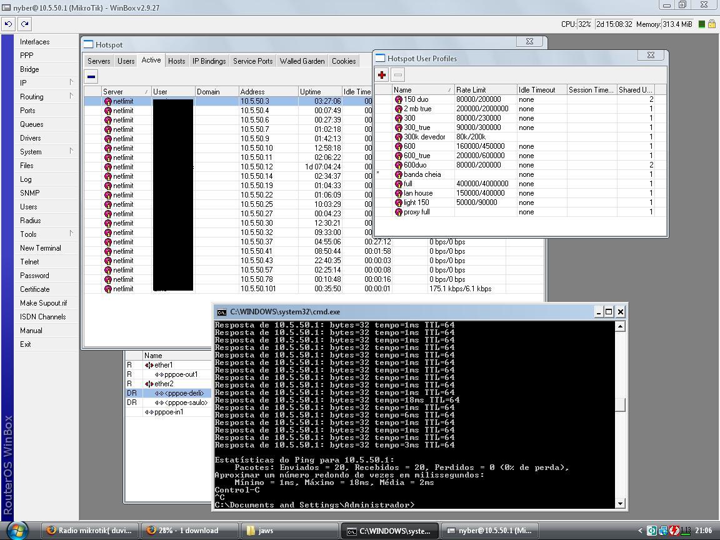Viewport: 720px width, 540px height.
Task: Select the 150 duo profile icon
Action: pyautogui.click(x=398, y=99)
